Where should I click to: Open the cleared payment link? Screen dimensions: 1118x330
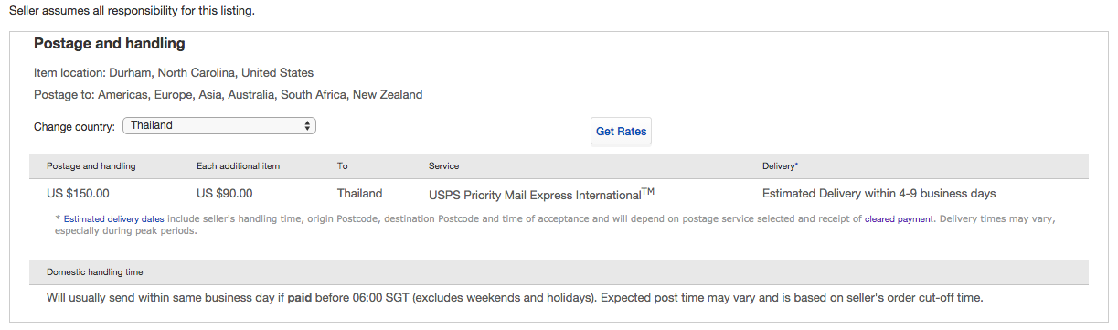coord(900,219)
